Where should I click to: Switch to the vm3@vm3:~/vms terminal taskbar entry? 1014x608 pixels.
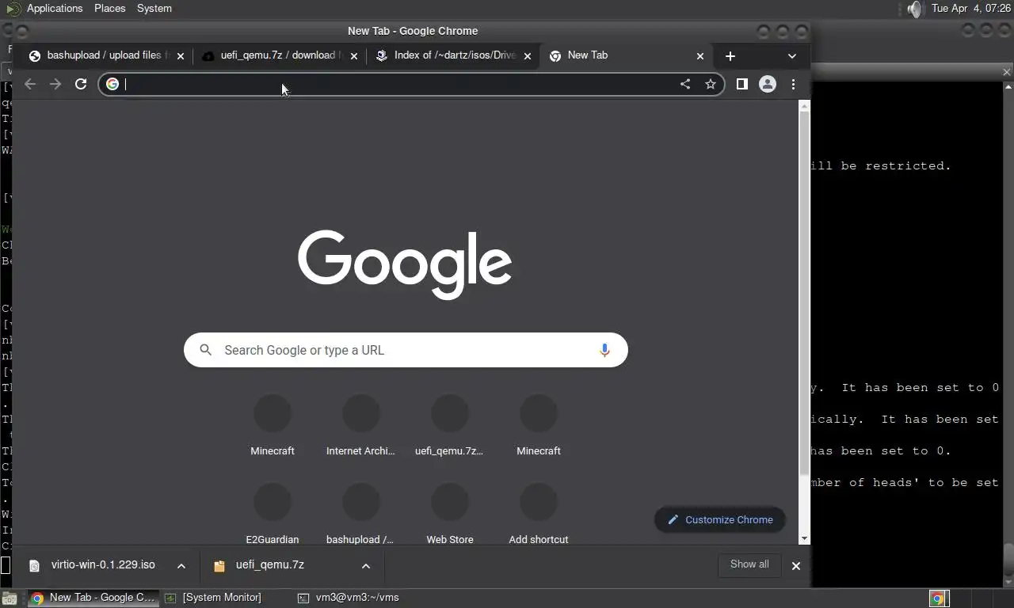click(x=349, y=598)
